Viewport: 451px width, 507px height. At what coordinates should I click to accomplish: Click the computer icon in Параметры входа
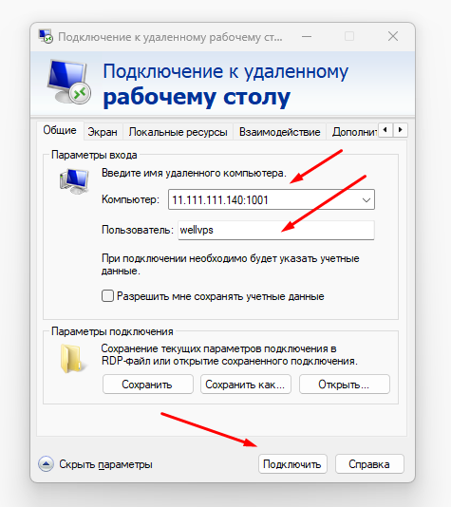pos(74,181)
